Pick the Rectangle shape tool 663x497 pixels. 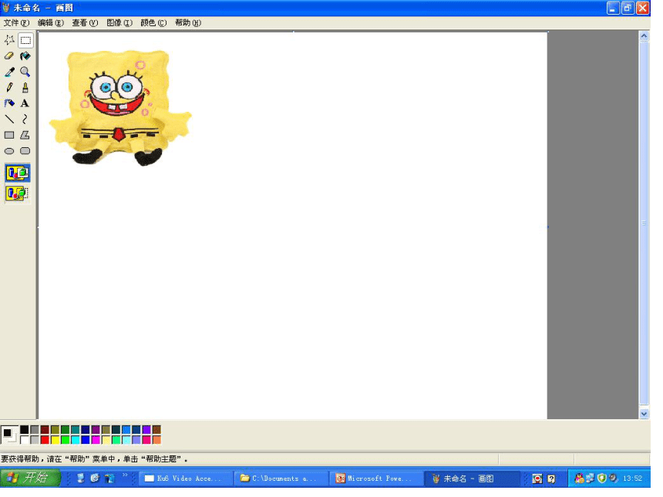(x=9, y=136)
